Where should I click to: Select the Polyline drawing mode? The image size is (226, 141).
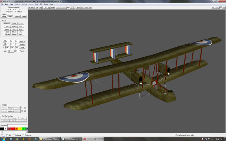click(14, 27)
